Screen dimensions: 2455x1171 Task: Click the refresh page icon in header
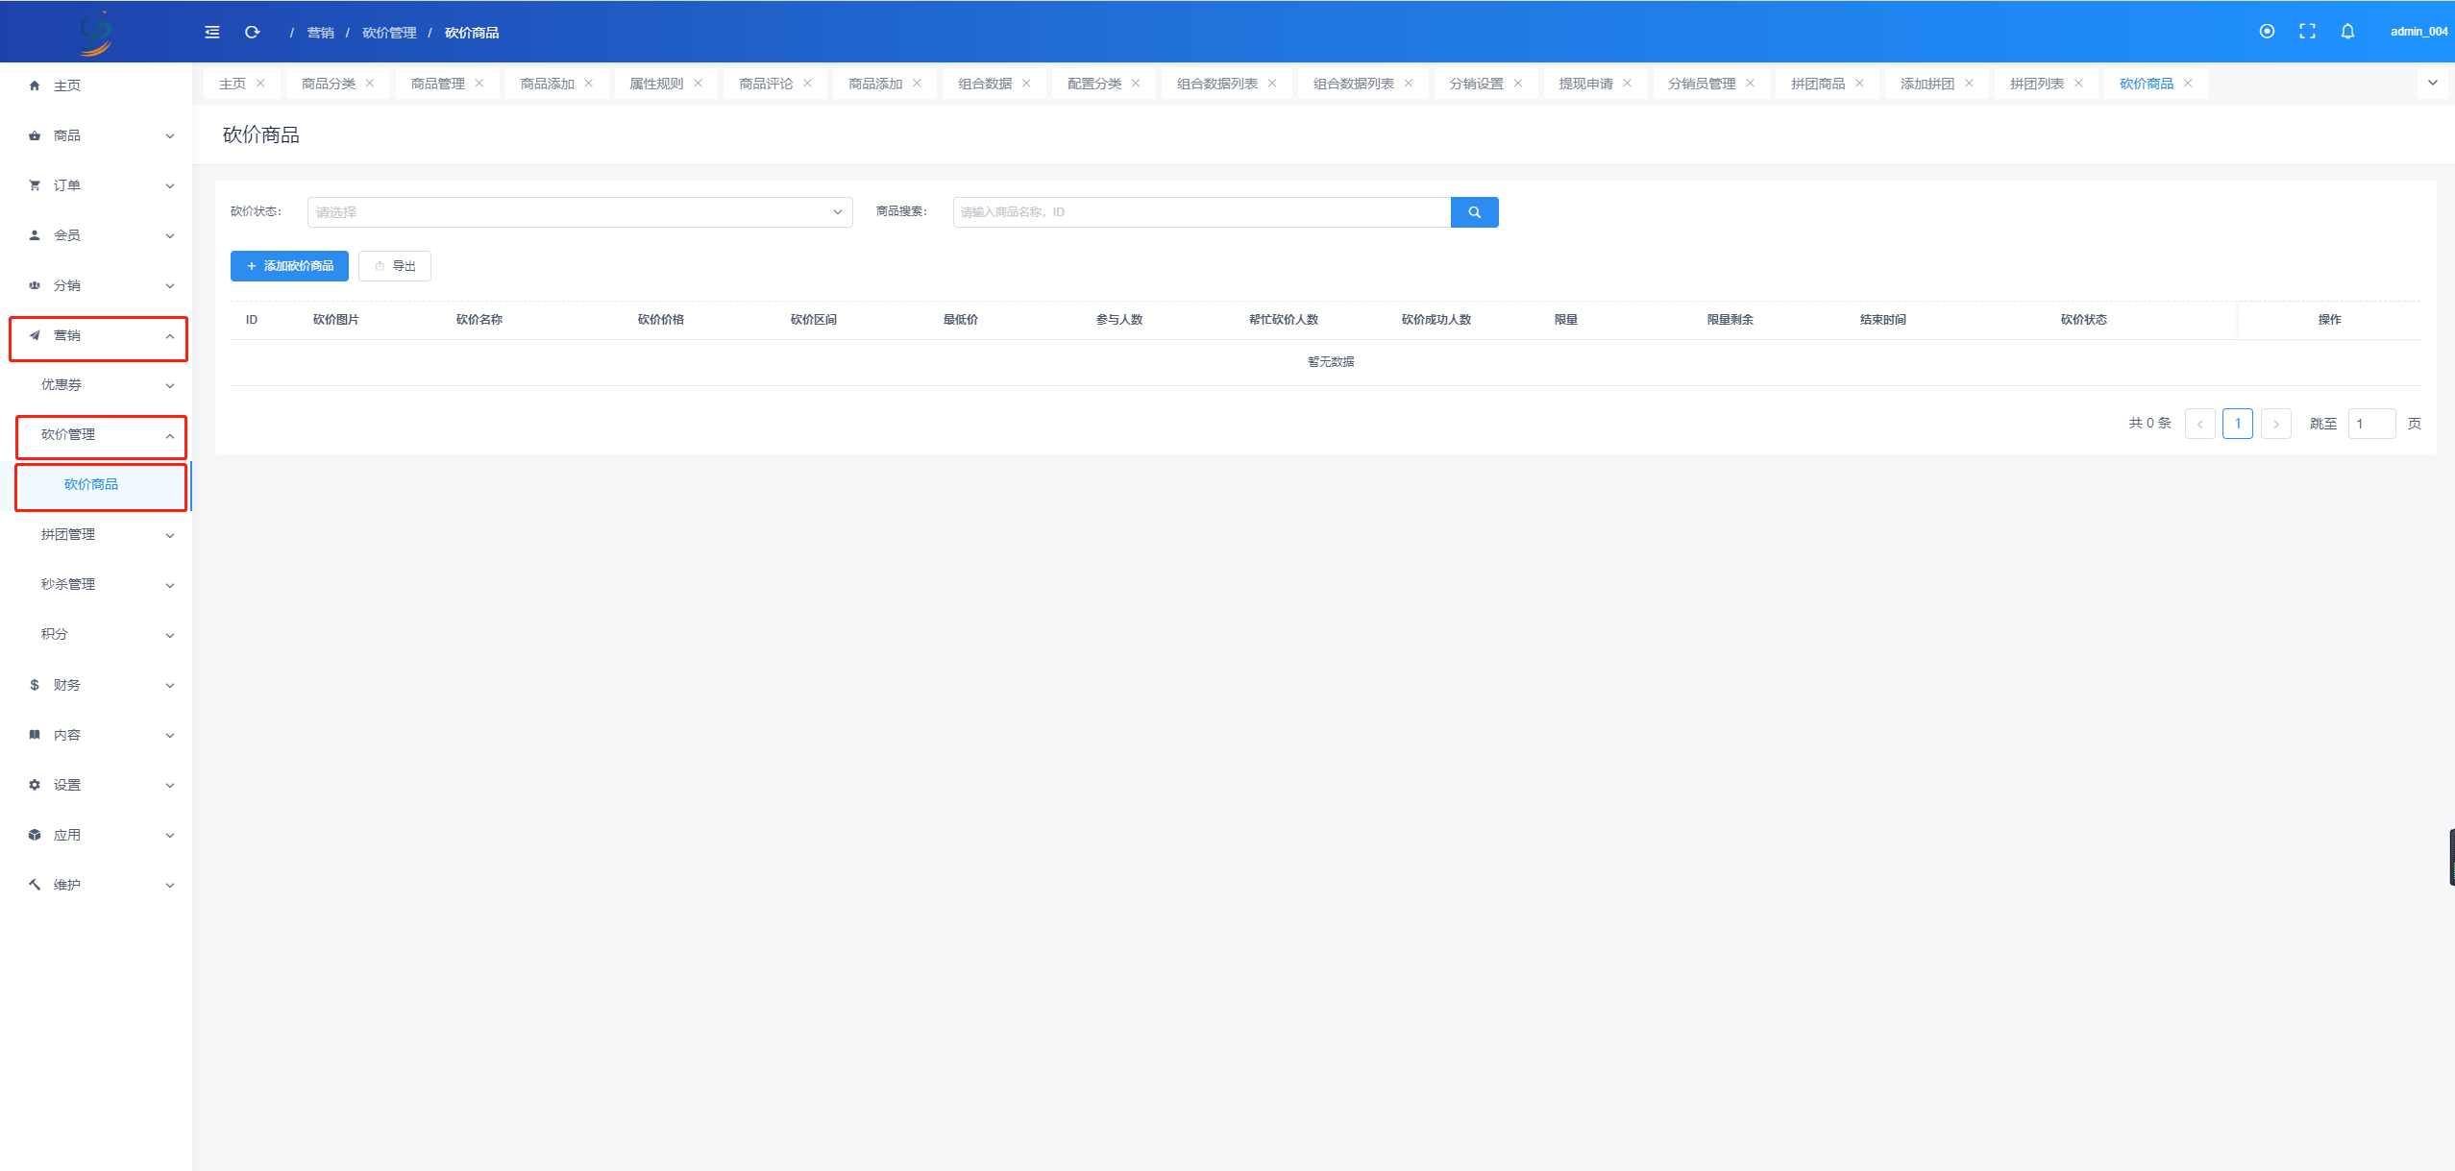point(253,33)
